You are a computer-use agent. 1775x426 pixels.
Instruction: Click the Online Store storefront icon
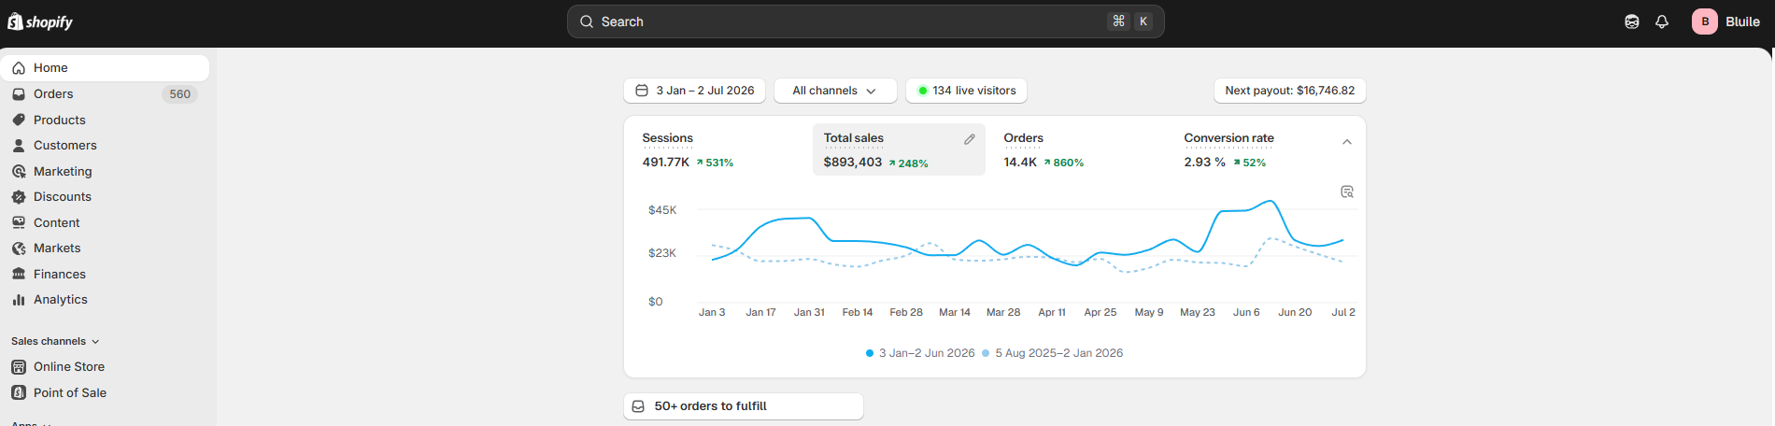tap(19, 367)
